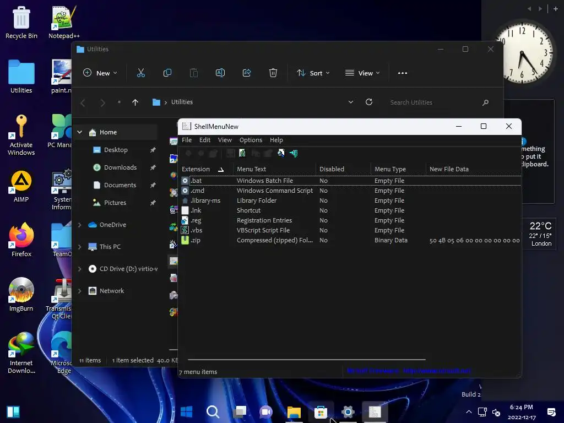The height and width of the screenshot is (423, 564).
Task: Collapse the Home tree node
Action: 79,132
